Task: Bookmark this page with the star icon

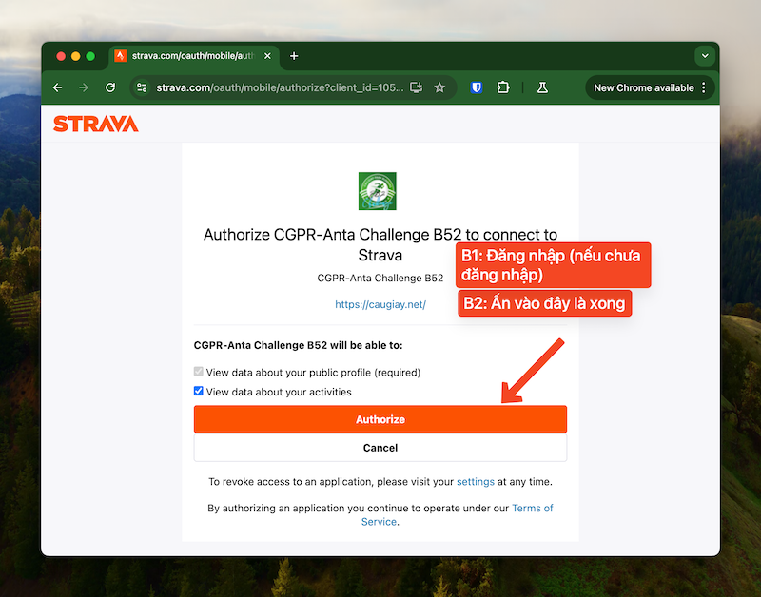Action: (x=439, y=87)
